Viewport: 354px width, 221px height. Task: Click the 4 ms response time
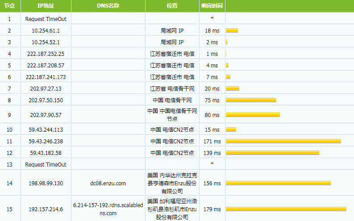(212, 66)
